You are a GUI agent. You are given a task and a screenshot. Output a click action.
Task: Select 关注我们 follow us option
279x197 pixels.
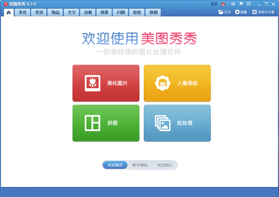point(164,165)
